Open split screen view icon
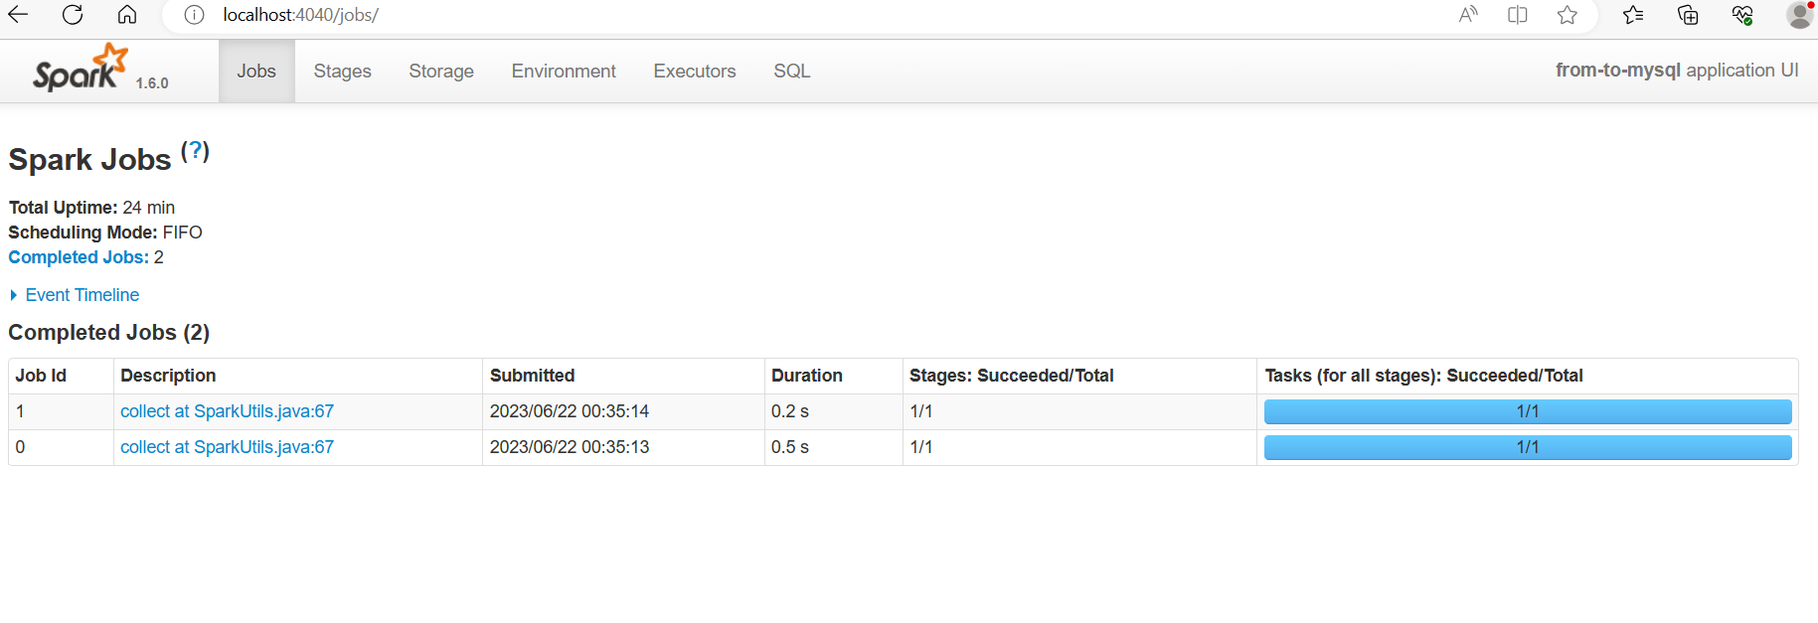This screenshot has width=1818, height=623. click(1518, 15)
